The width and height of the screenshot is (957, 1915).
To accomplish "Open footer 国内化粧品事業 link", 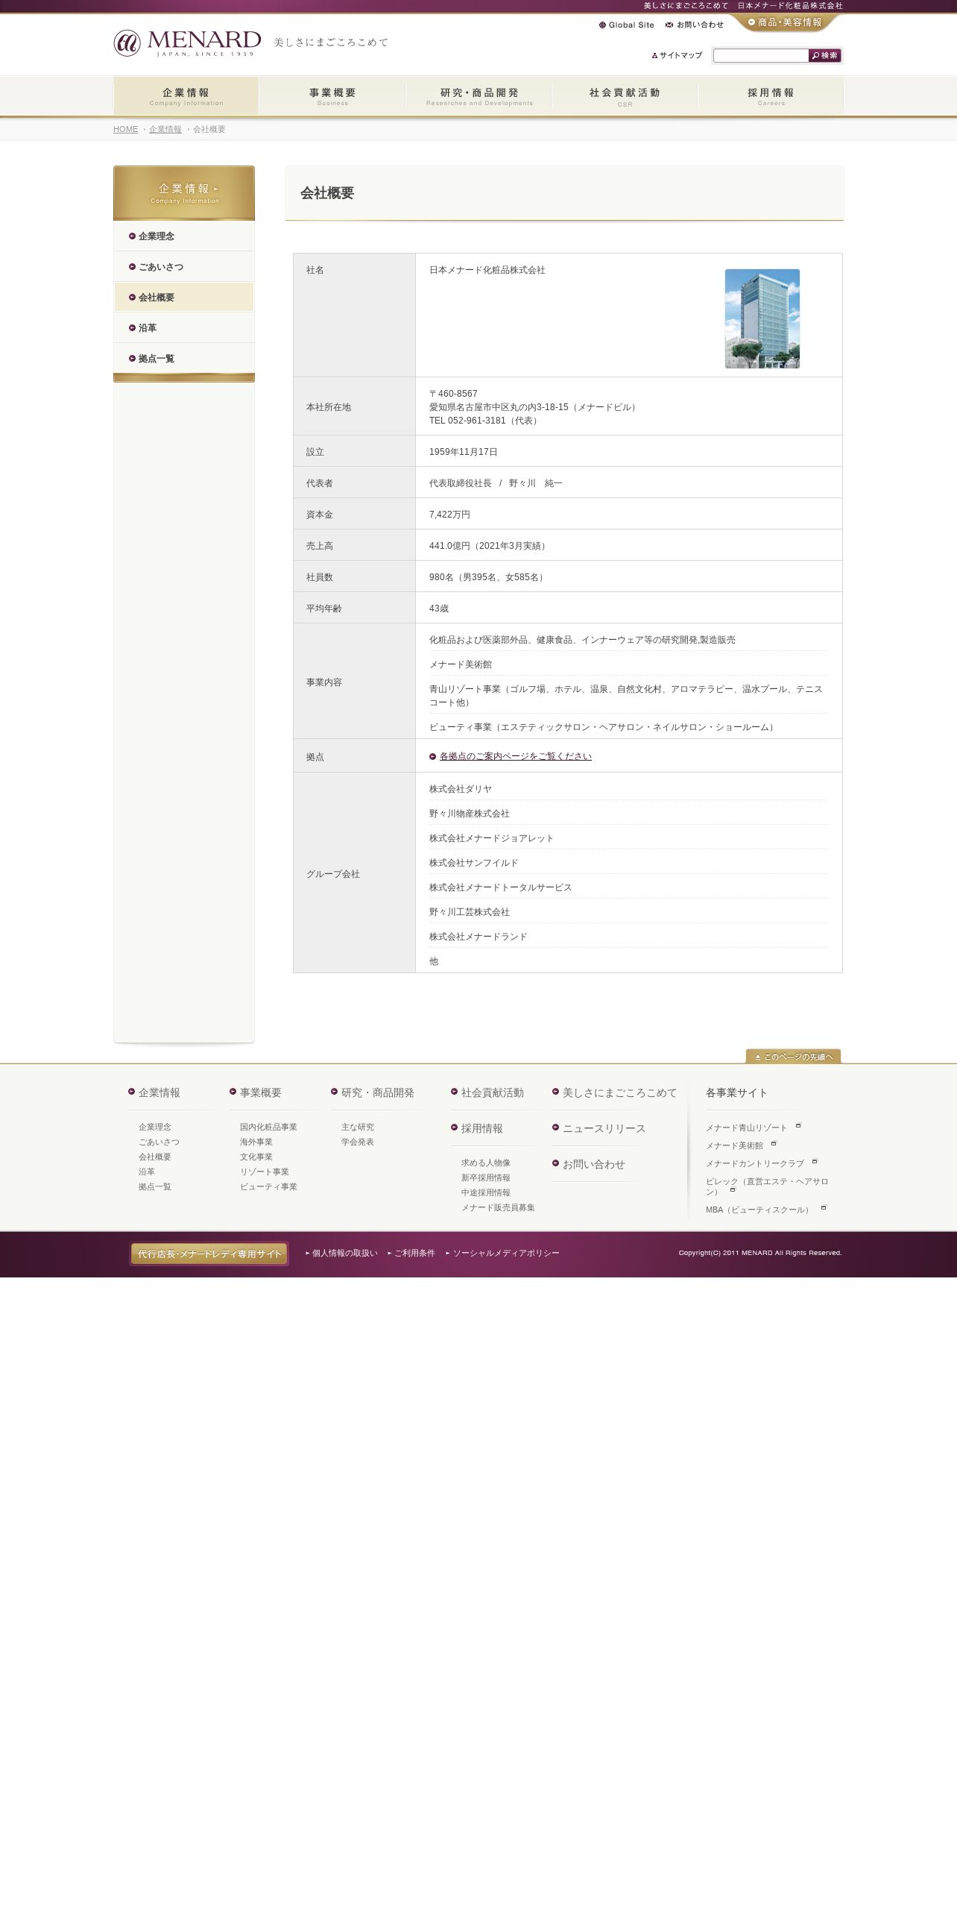I will [x=268, y=1127].
